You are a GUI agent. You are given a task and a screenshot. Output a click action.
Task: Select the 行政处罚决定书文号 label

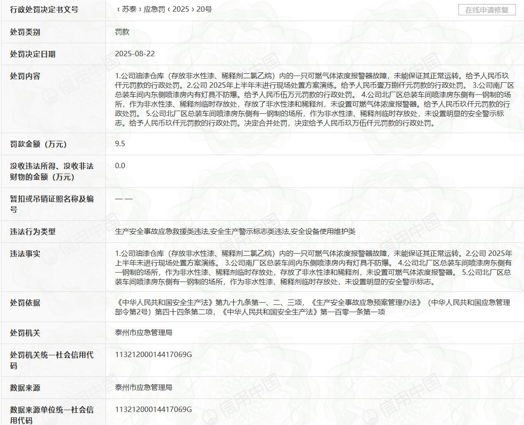(44, 10)
